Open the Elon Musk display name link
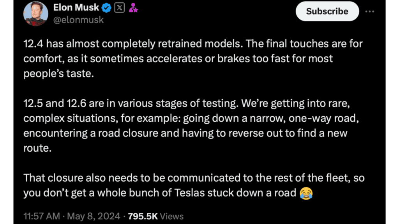The height and width of the screenshot is (224, 399). [76, 7]
